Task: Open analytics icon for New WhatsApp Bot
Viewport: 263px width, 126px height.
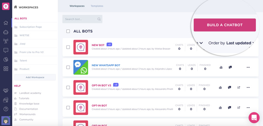Action: coord(221,67)
